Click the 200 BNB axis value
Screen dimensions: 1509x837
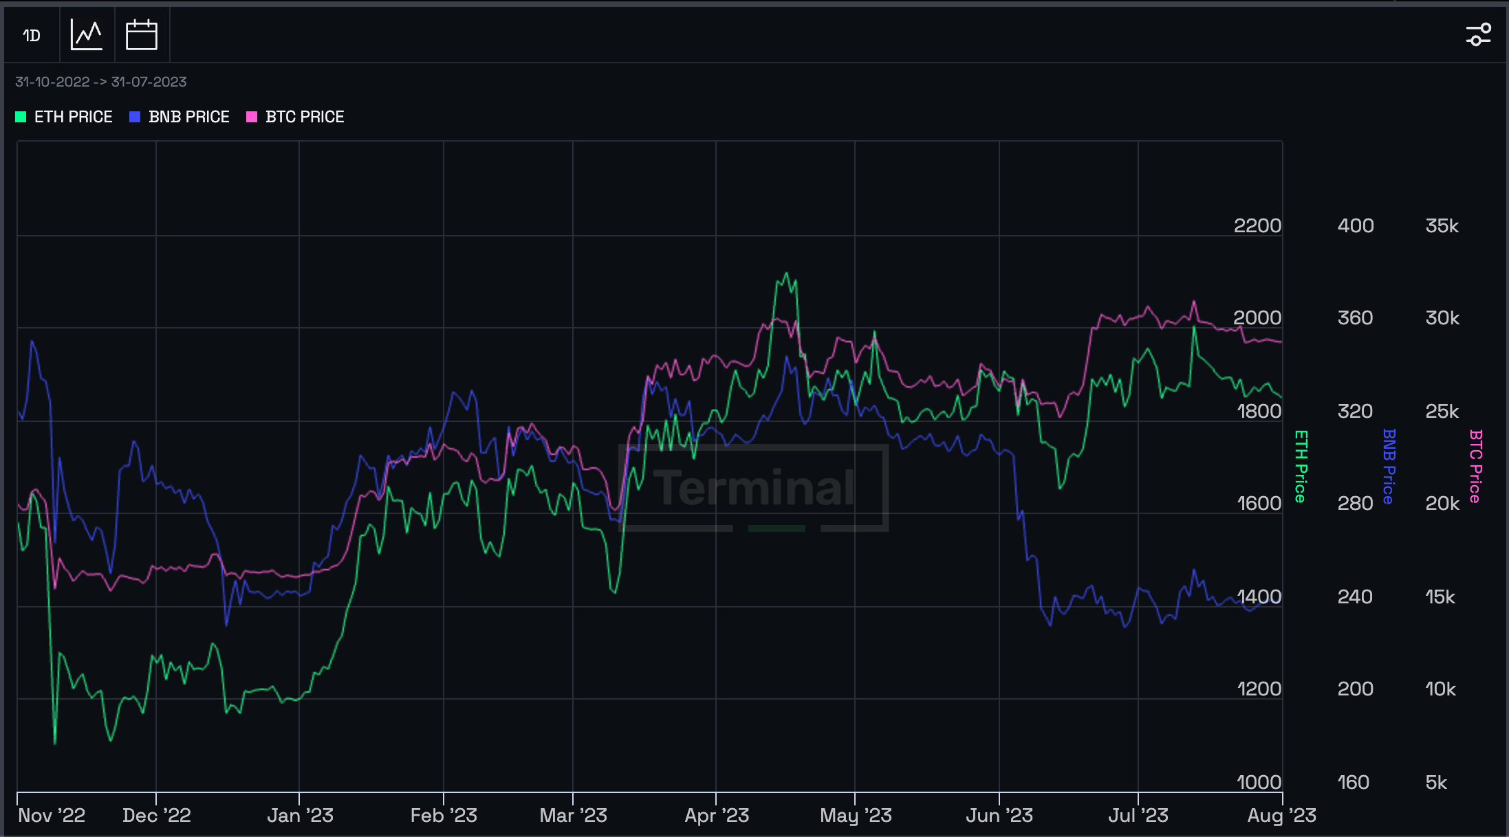point(1356,689)
